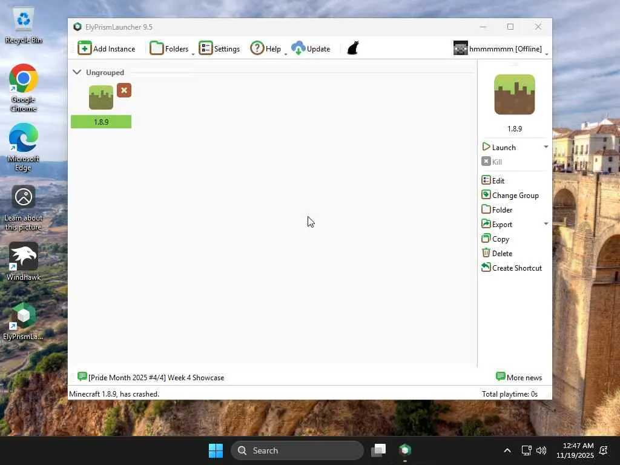Click the Update toolbar button
620x465 pixels.
click(311, 48)
